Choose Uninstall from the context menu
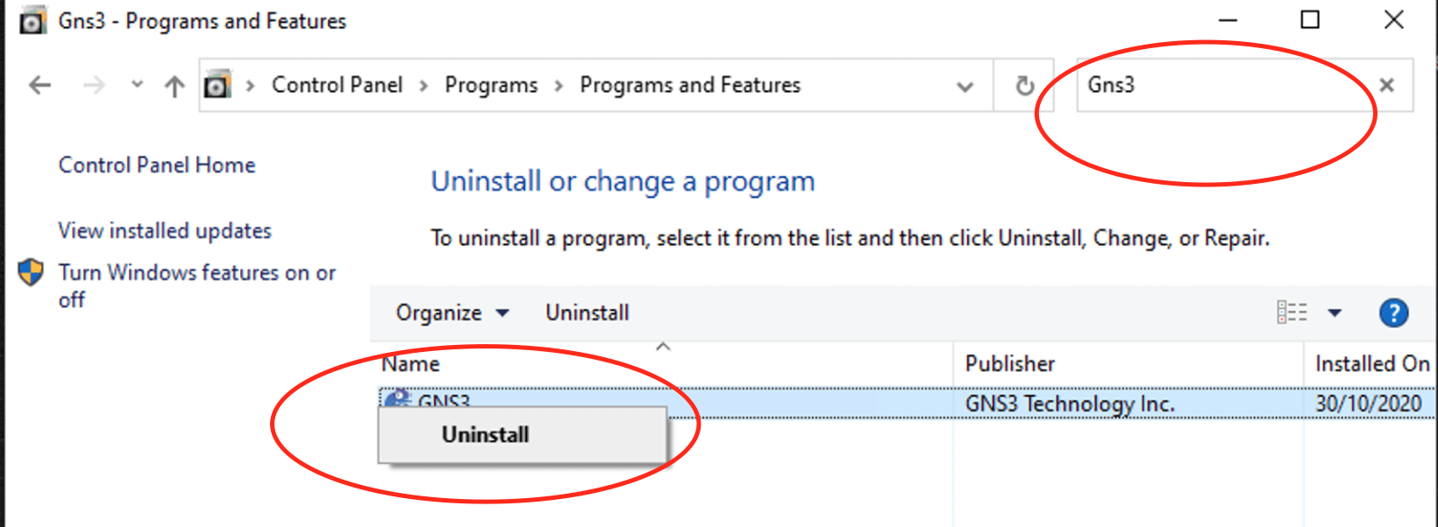Image resolution: width=1438 pixels, height=527 pixels. [x=486, y=434]
